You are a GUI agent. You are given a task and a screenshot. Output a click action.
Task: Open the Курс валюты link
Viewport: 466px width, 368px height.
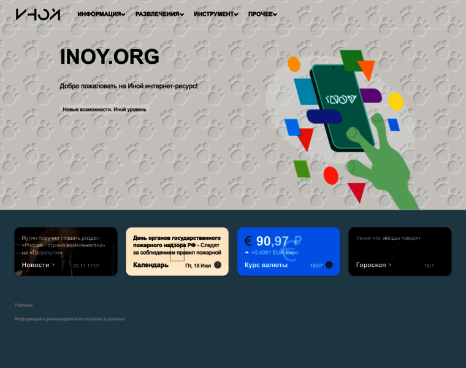(266, 265)
